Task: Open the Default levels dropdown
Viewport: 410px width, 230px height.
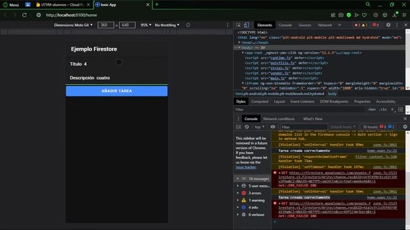Action: pos(343,126)
